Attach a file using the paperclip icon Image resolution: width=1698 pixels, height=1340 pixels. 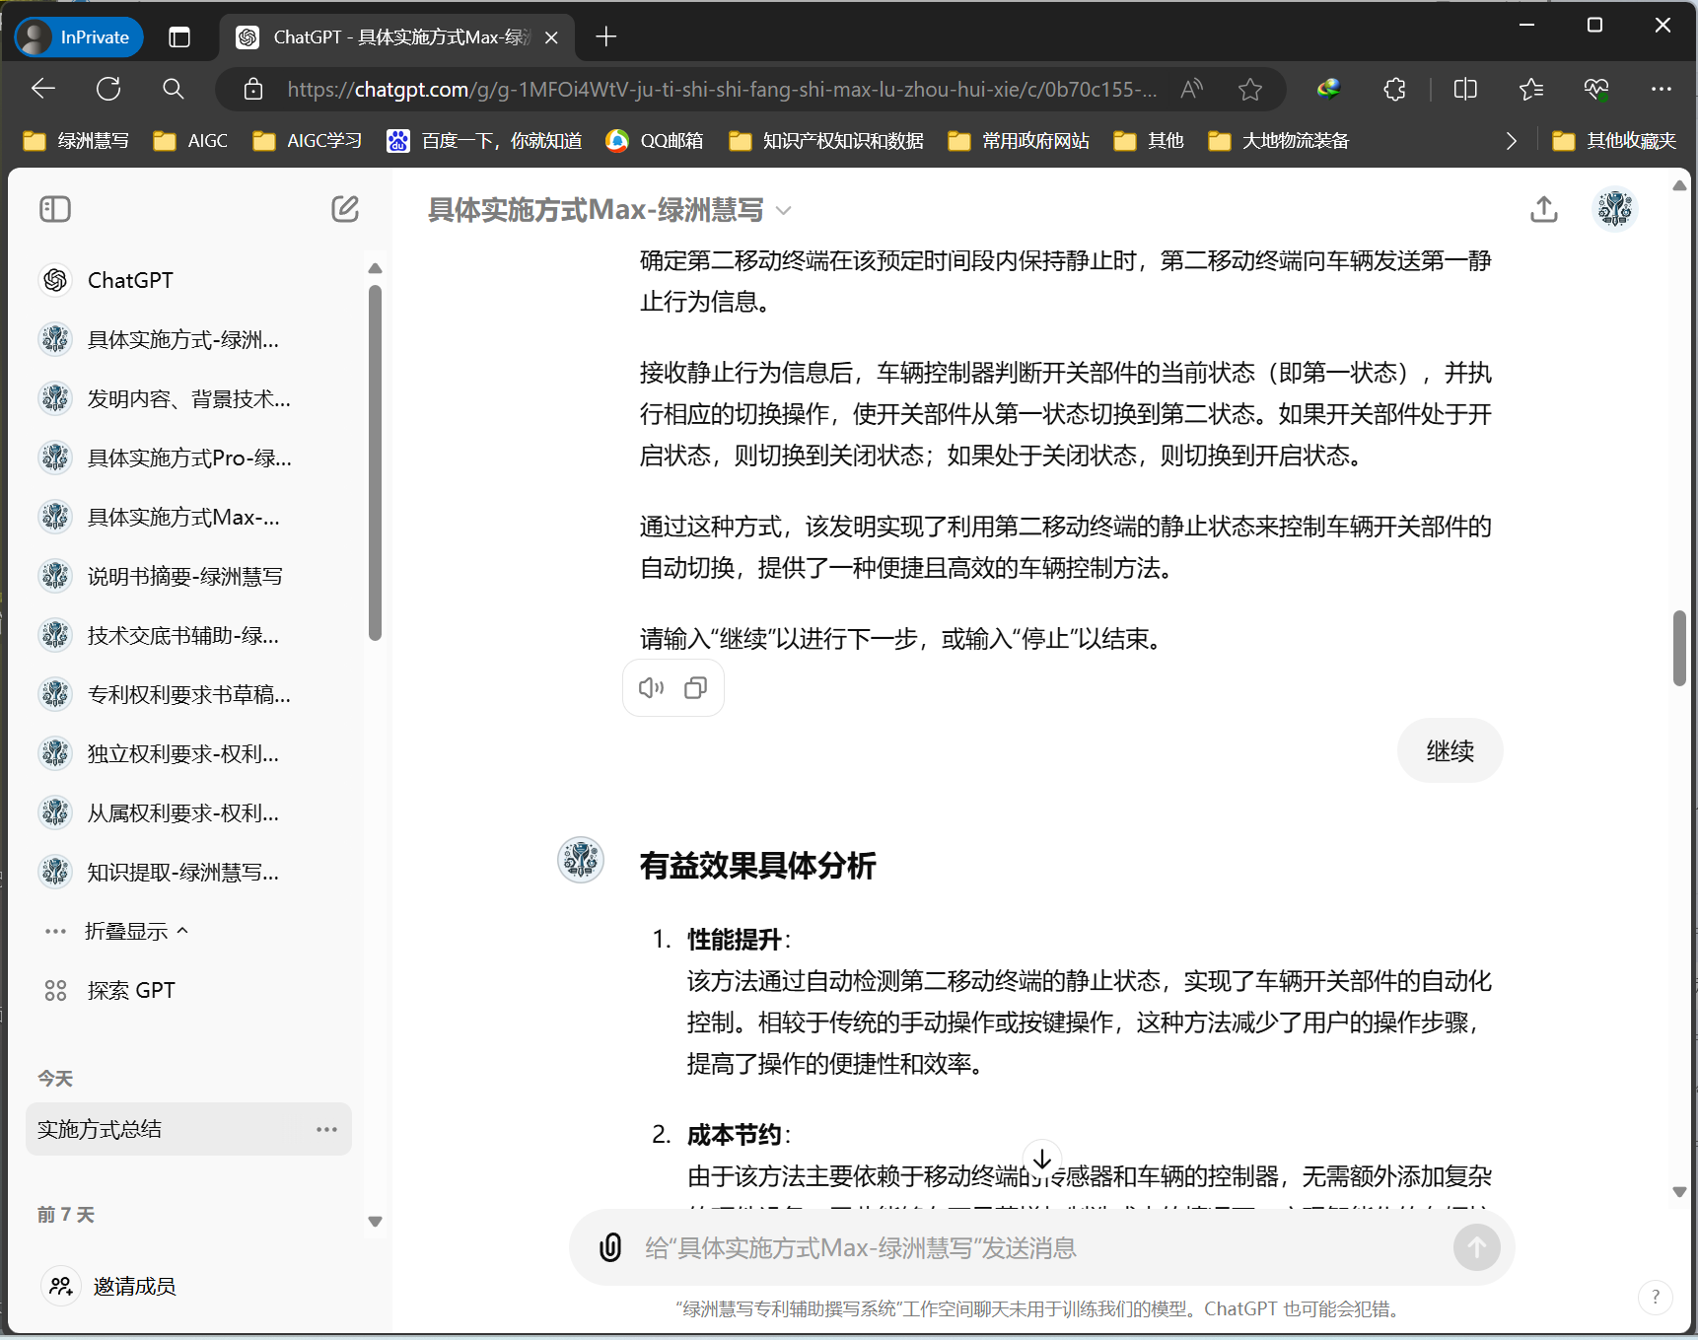point(611,1247)
